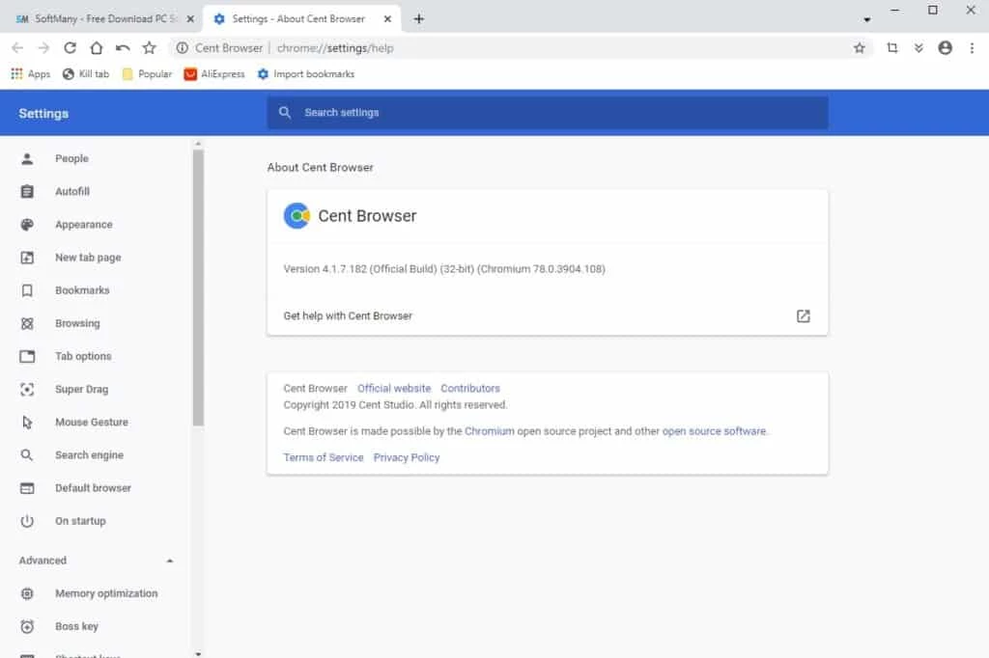Screen dimensions: 989x658
Task: Open the three-dot browser menu
Action: pos(972,48)
